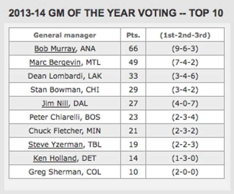Select the Dean Lombardi, LAK cell
Image resolution: width=234 pixels, height=194 pixels.
tap(65, 76)
